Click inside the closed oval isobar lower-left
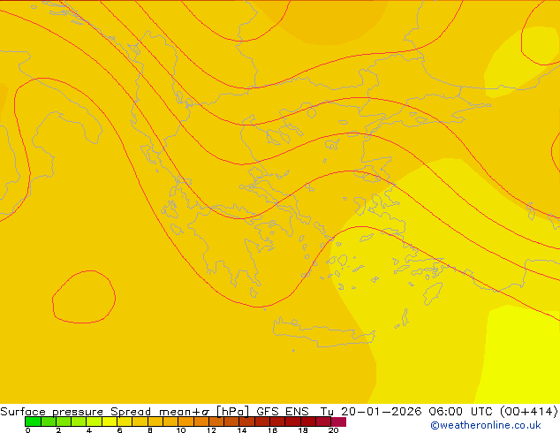The image size is (560, 433). (x=83, y=296)
